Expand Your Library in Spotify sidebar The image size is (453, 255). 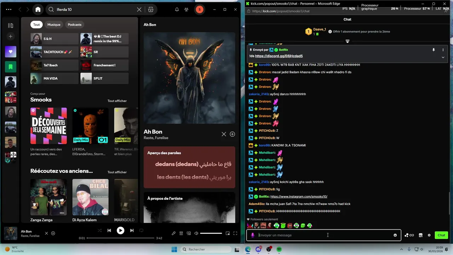11,25
